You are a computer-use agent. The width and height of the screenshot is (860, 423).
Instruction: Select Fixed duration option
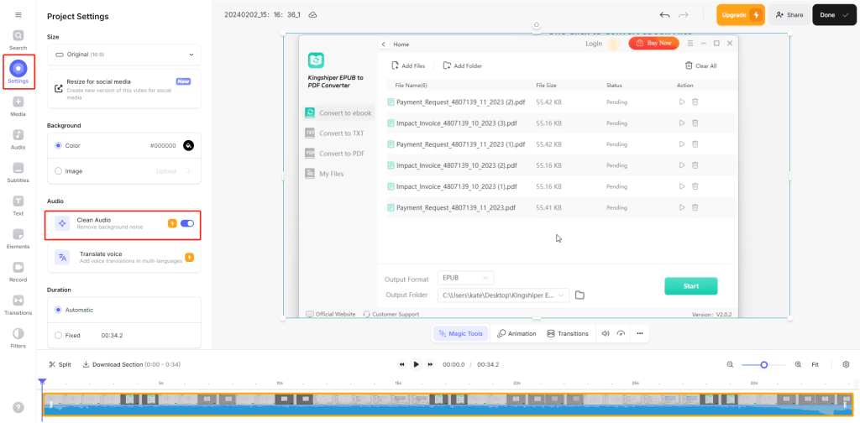[x=58, y=335]
